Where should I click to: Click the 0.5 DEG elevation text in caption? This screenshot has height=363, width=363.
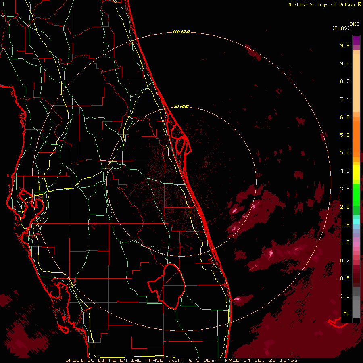coord(201,360)
